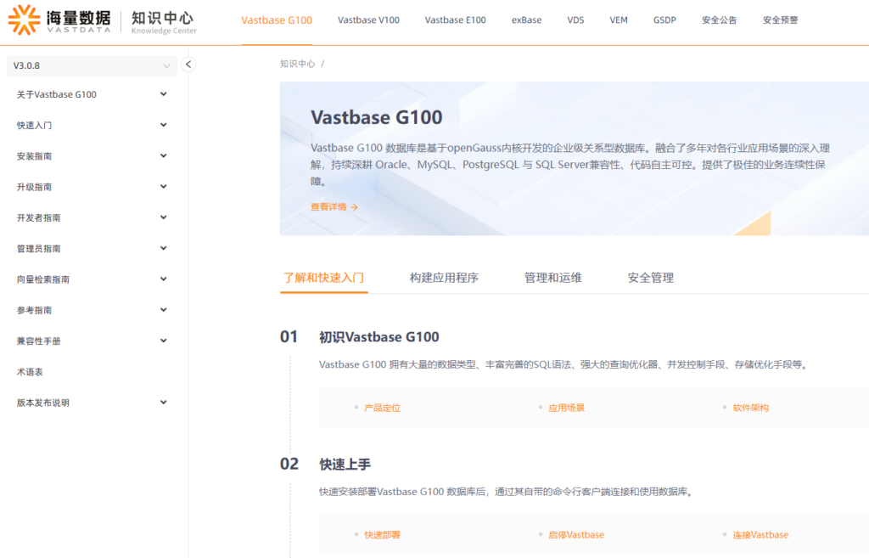Select 管理员指南 in sidebar
Image resolution: width=869 pixels, height=558 pixels.
pos(39,249)
